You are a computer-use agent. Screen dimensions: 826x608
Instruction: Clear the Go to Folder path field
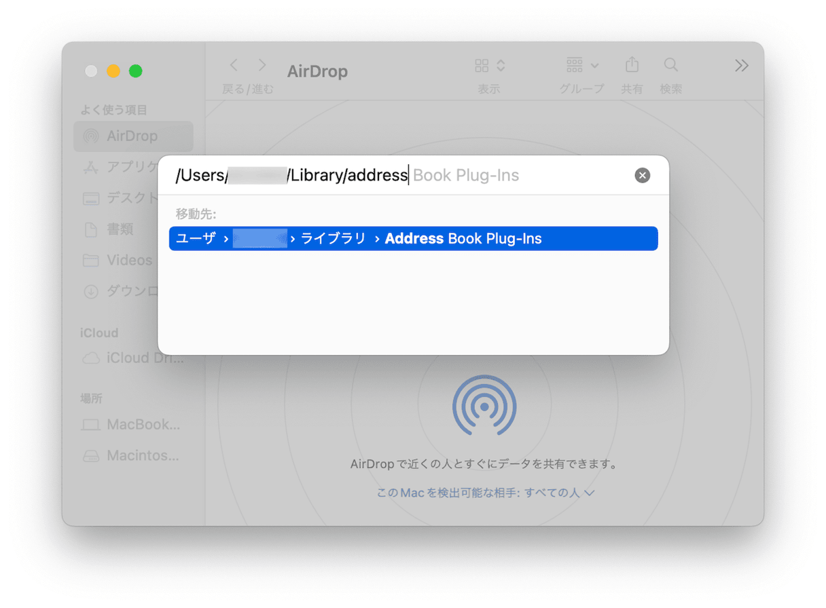(642, 176)
